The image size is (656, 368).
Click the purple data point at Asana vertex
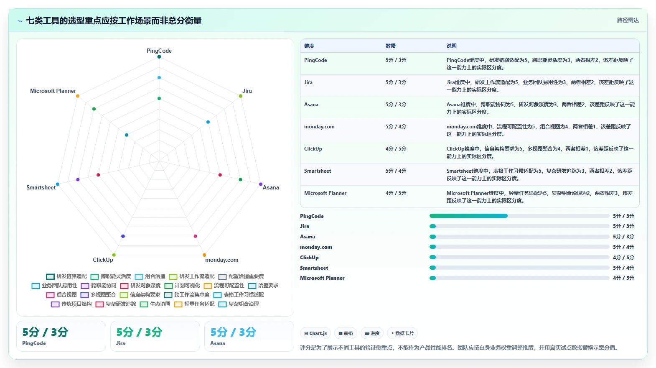[261, 184]
